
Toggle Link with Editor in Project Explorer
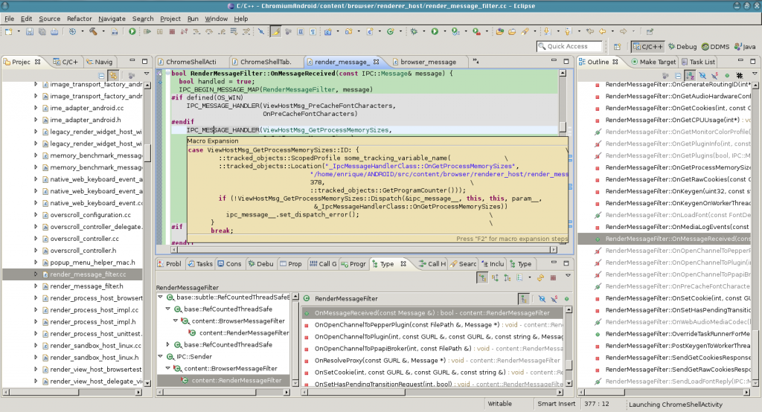tap(113, 76)
